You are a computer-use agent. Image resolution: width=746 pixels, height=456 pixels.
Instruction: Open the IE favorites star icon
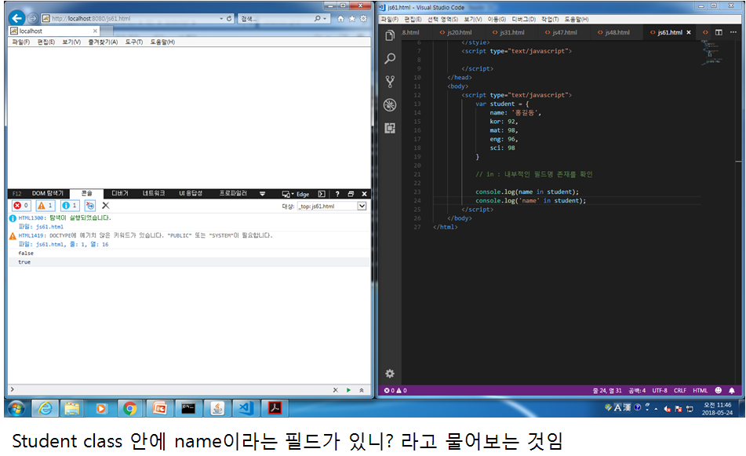tap(352, 19)
